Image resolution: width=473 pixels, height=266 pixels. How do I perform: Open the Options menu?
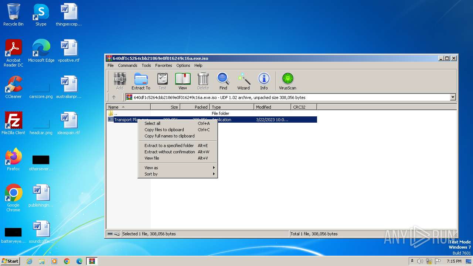click(x=183, y=65)
